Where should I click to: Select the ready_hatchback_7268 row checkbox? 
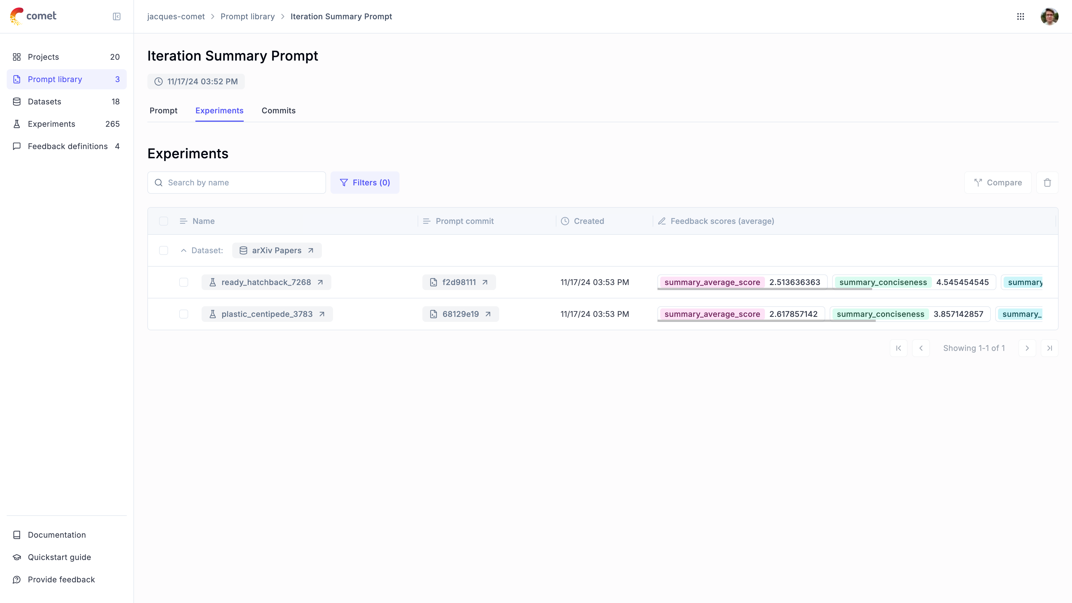click(x=183, y=282)
